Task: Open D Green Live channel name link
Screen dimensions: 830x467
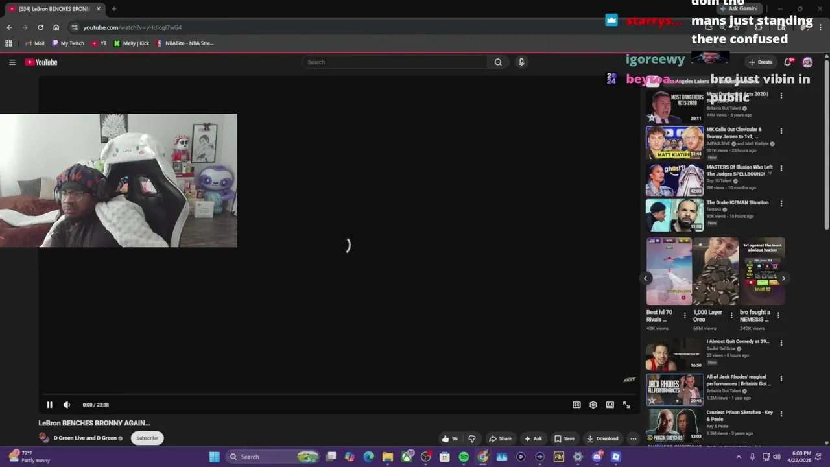Action: tap(85, 438)
